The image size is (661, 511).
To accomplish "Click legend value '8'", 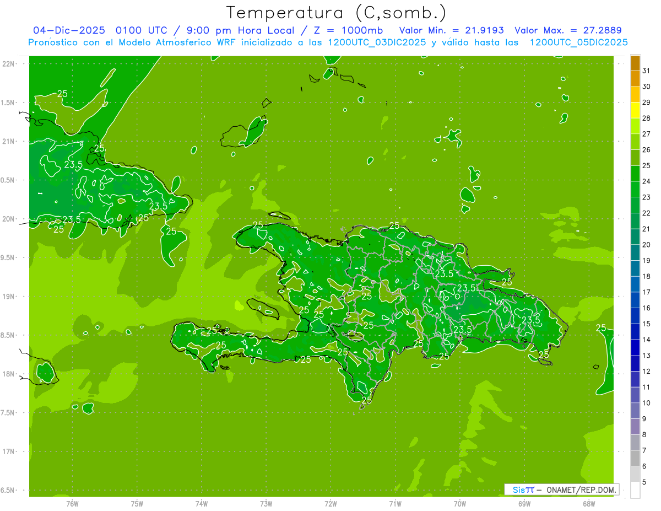I will [644, 434].
